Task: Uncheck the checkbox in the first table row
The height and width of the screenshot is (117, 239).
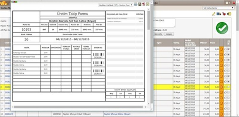Action: (229, 49)
